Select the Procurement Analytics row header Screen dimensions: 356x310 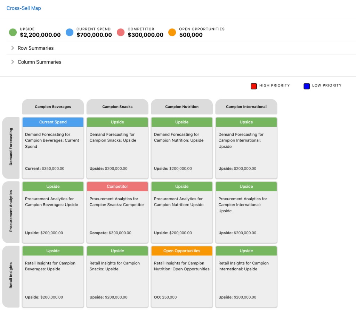click(11, 212)
